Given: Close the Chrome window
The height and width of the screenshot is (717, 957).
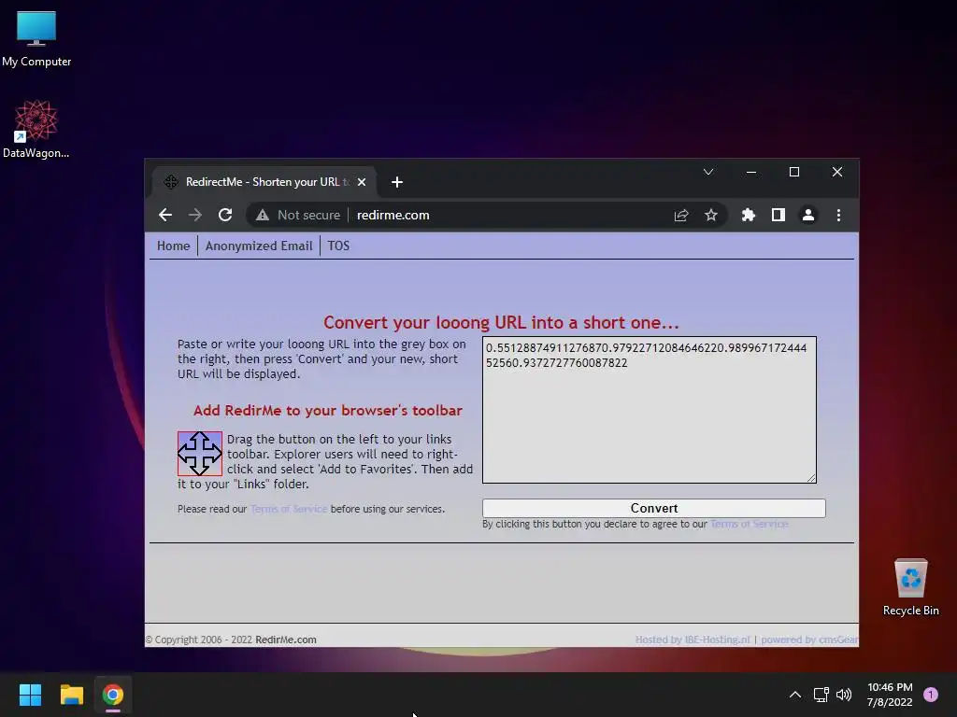Looking at the screenshot, I should point(837,172).
